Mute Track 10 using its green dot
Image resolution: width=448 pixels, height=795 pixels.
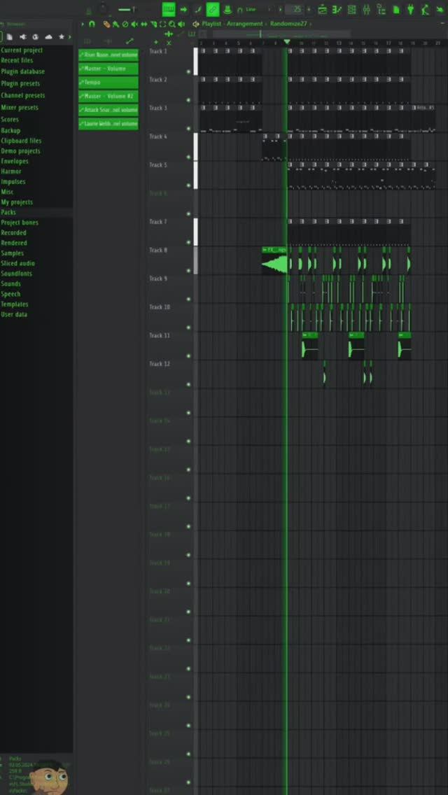189,328
